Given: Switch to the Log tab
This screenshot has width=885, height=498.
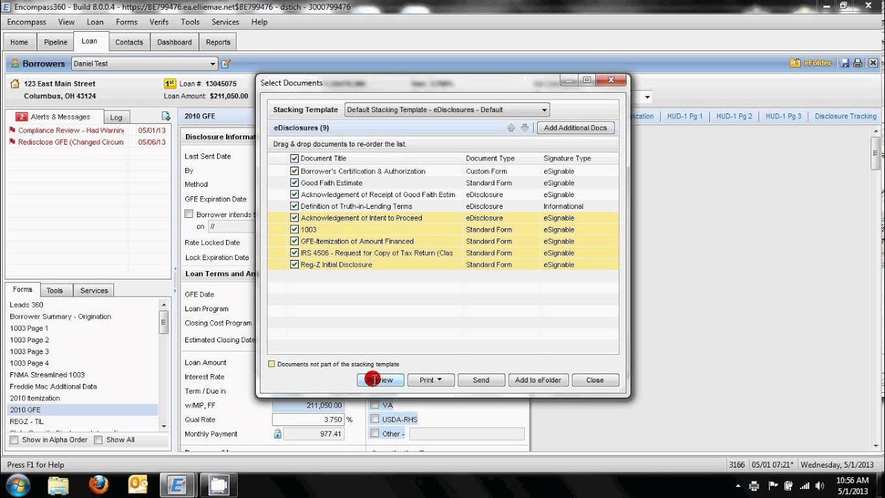Looking at the screenshot, I should click(x=116, y=118).
